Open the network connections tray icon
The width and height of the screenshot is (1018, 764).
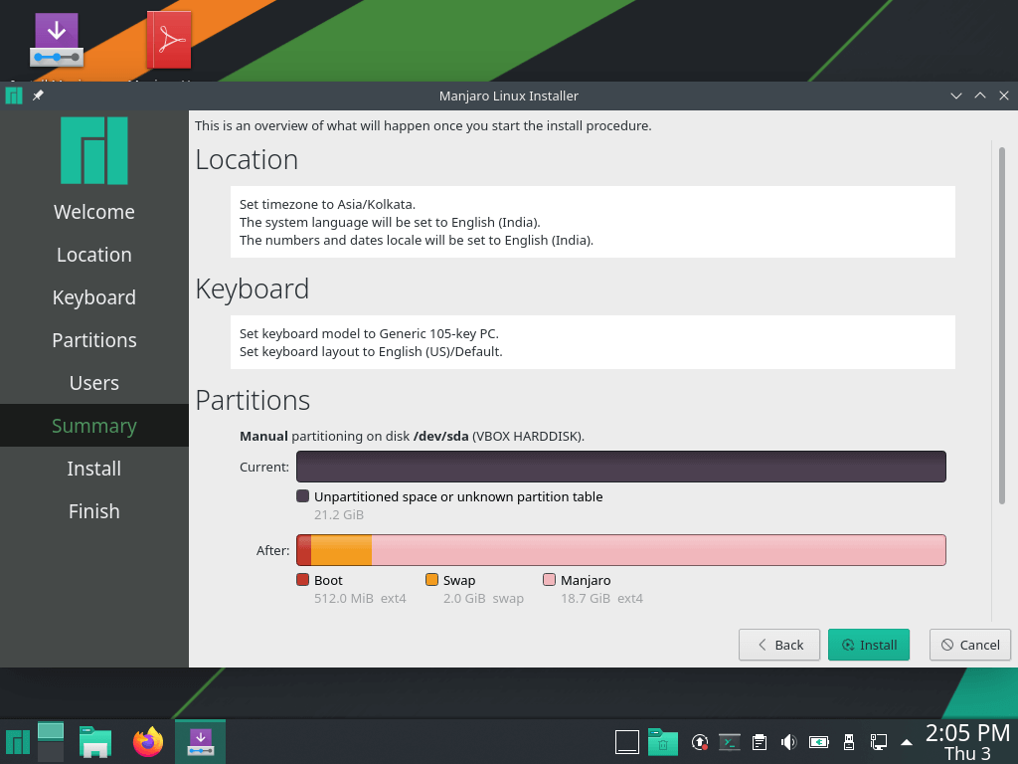click(x=878, y=742)
